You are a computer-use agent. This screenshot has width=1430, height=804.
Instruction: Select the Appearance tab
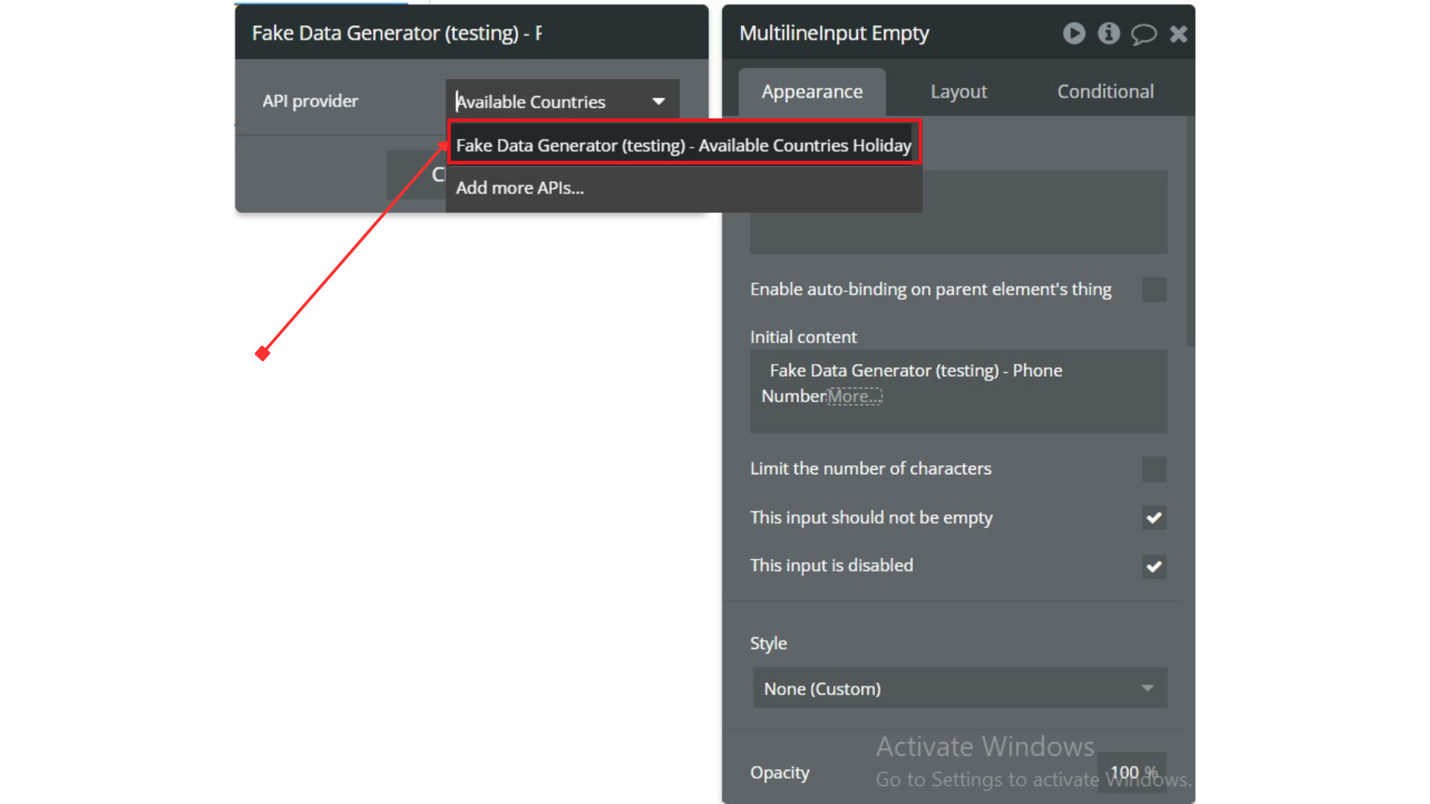[812, 92]
